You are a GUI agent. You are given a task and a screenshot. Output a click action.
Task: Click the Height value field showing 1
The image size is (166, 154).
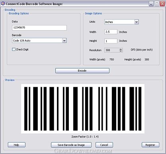tap(111, 41)
